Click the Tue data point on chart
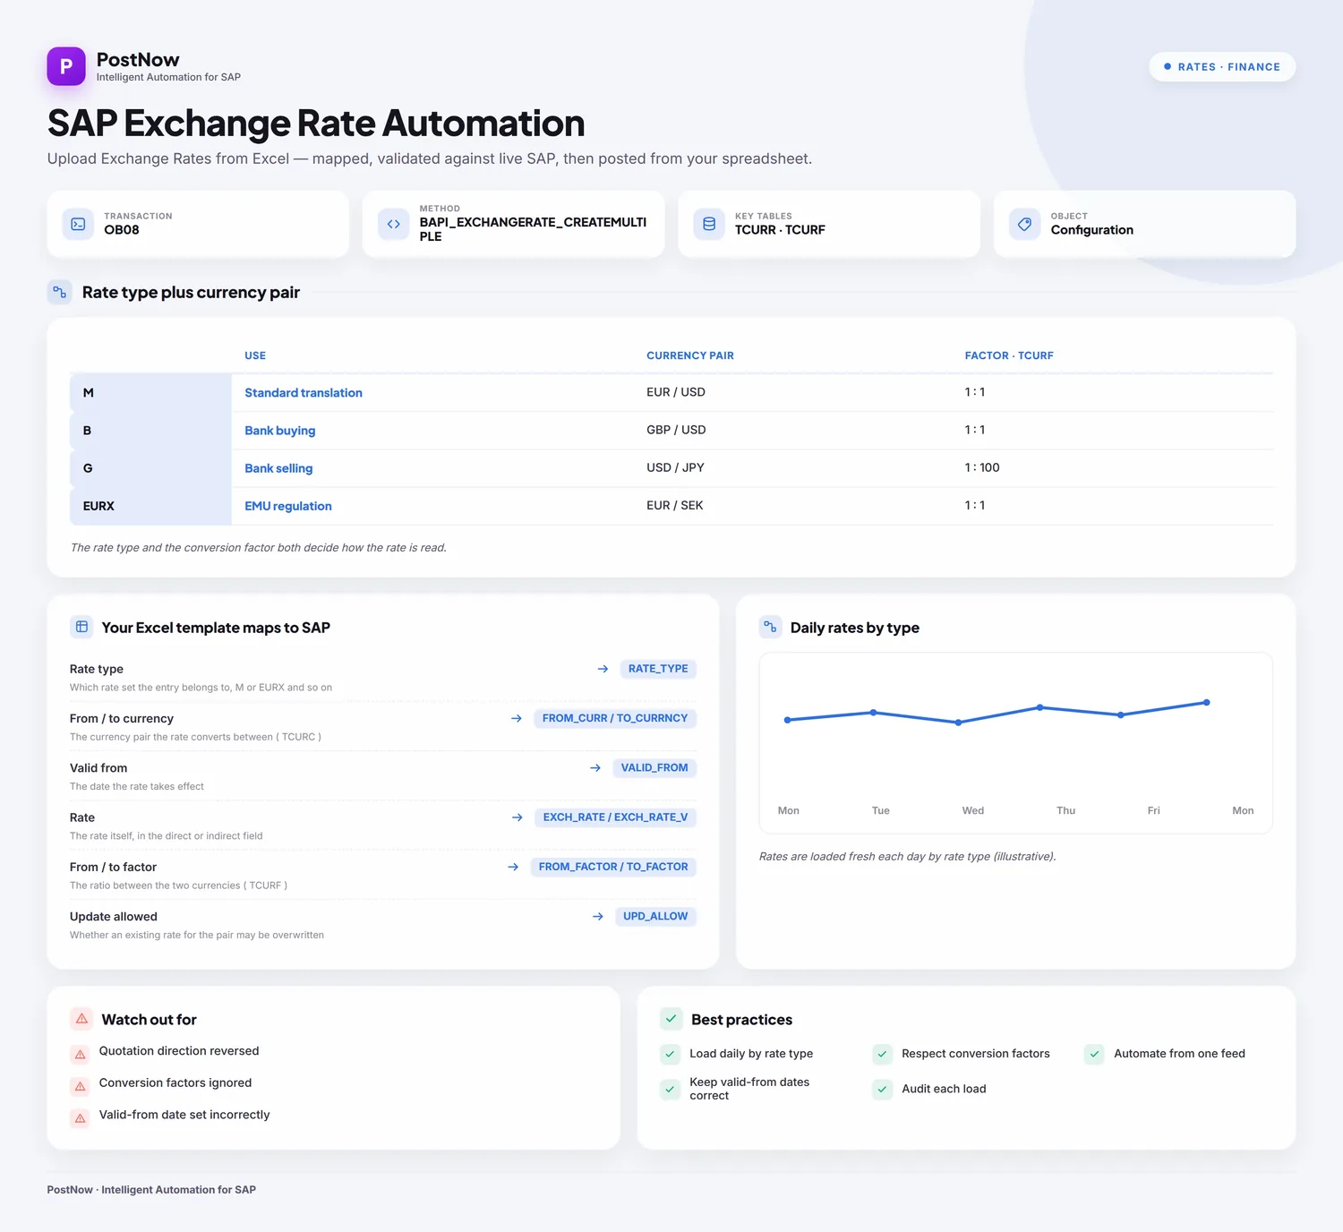 873,713
